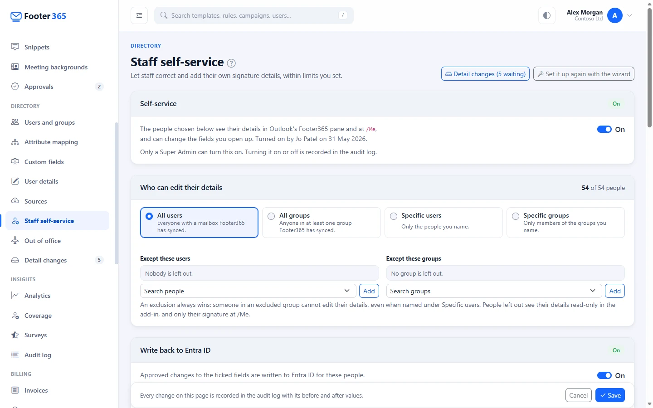This screenshot has height=408, width=653.
Task: Open the Search people dropdown
Action: (x=248, y=291)
